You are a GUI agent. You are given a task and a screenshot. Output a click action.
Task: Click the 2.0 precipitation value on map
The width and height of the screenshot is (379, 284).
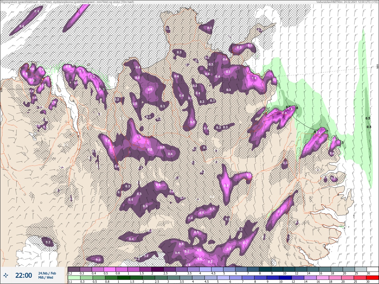[x=284, y=113]
